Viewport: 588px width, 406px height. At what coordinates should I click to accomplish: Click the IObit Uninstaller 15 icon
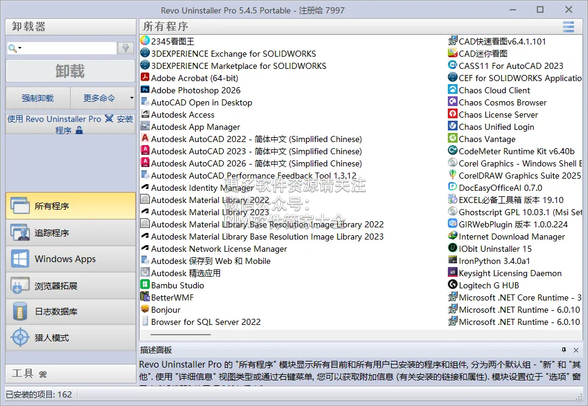[x=453, y=248]
